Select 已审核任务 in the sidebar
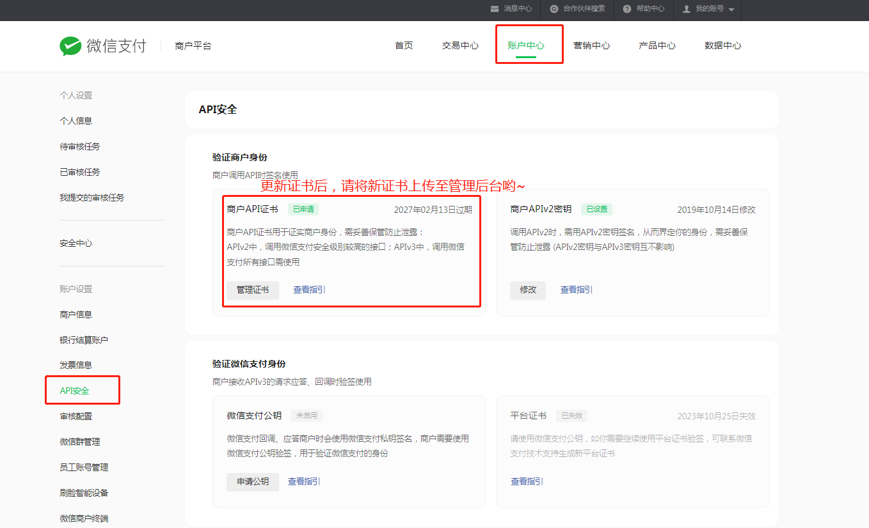 tap(80, 172)
